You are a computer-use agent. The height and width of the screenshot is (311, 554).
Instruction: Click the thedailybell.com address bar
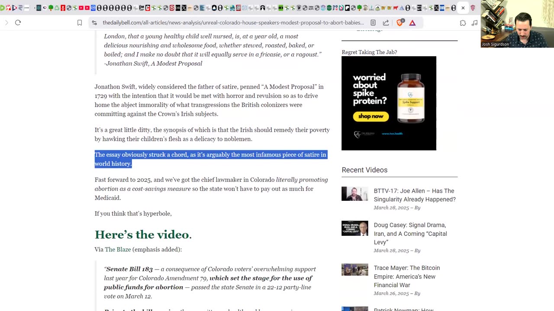pyautogui.click(x=233, y=22)
